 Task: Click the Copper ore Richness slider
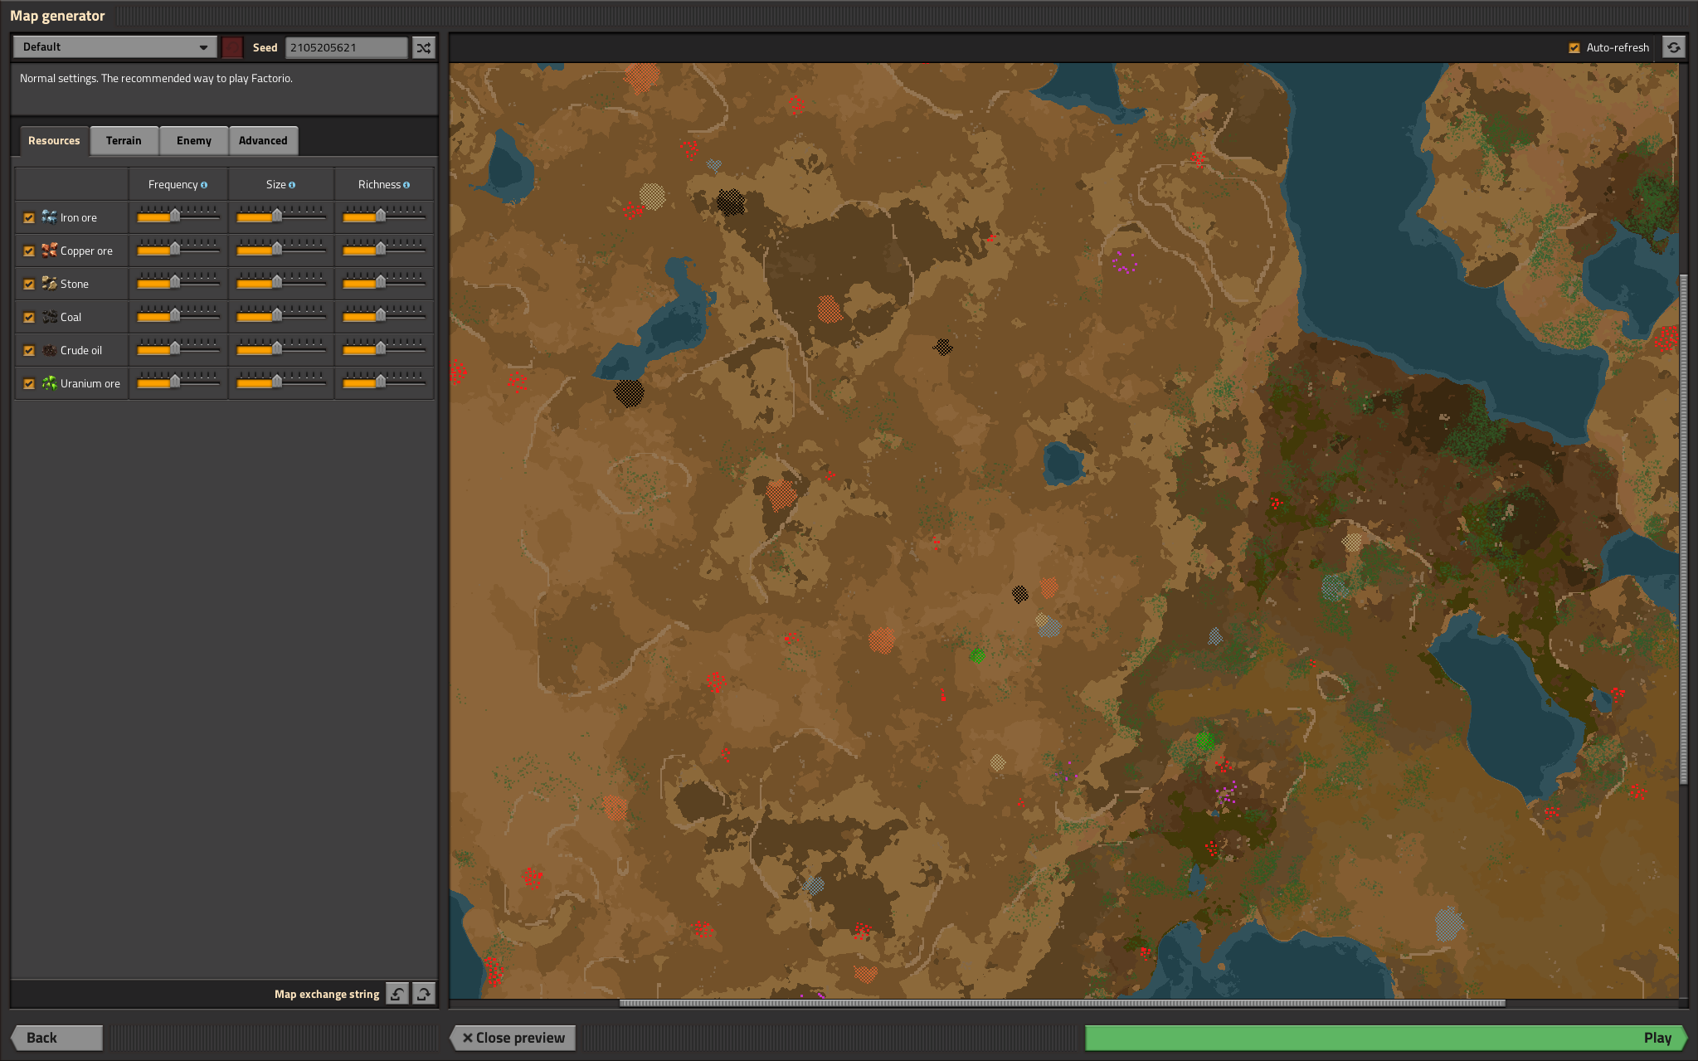coord(384,250)
